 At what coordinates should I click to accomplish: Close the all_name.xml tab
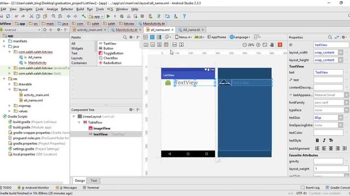[x=172, y=30]
